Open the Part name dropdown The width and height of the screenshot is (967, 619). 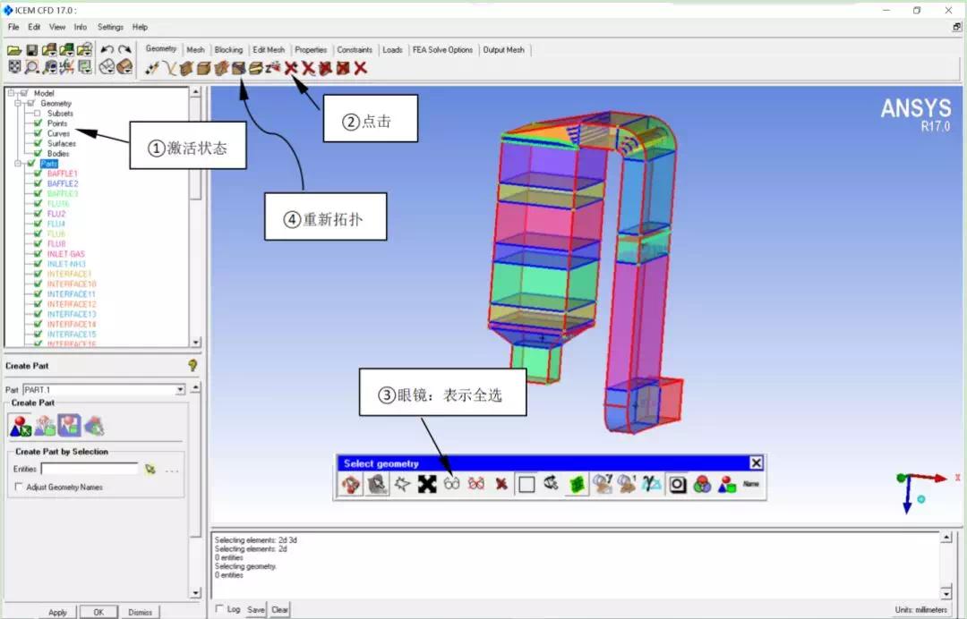180,389
